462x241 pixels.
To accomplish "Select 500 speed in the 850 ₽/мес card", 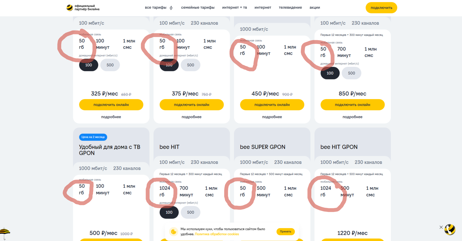I will pyautogui.click(x=351, y=73).
